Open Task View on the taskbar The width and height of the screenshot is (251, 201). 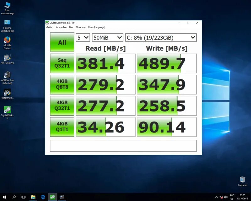pyautogui.click(x=24, y=197)
